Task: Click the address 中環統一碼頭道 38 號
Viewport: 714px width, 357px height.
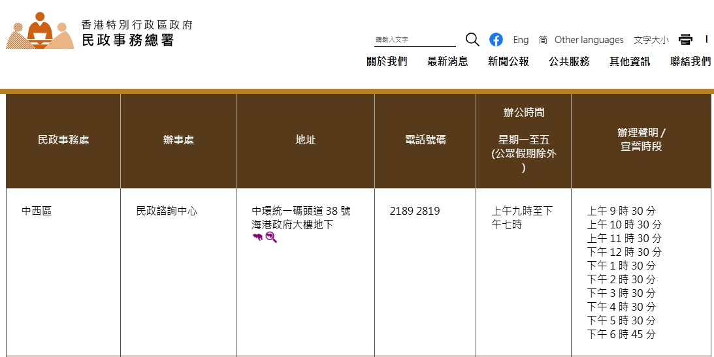Action: tap(301, 211)
